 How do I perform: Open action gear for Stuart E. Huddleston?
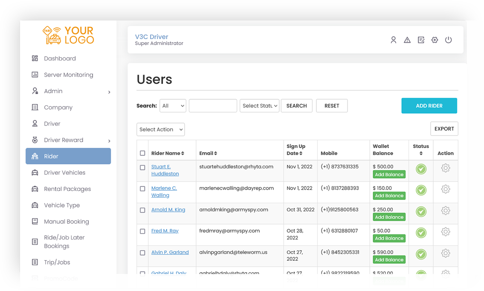pyautogui.click(x=446, y=168)
